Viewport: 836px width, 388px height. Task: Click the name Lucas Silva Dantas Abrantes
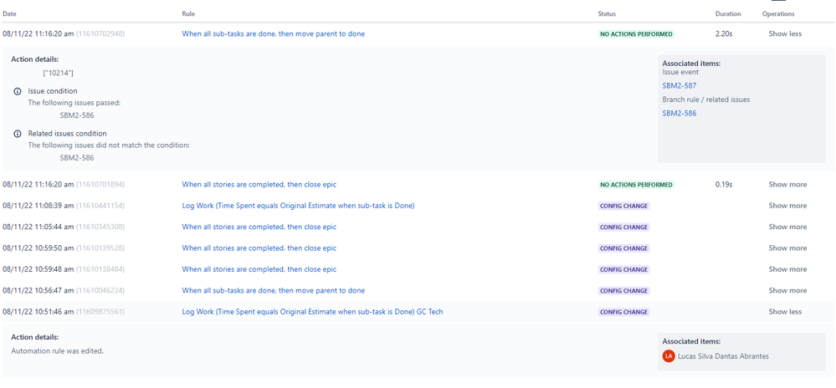pos(723,356)
